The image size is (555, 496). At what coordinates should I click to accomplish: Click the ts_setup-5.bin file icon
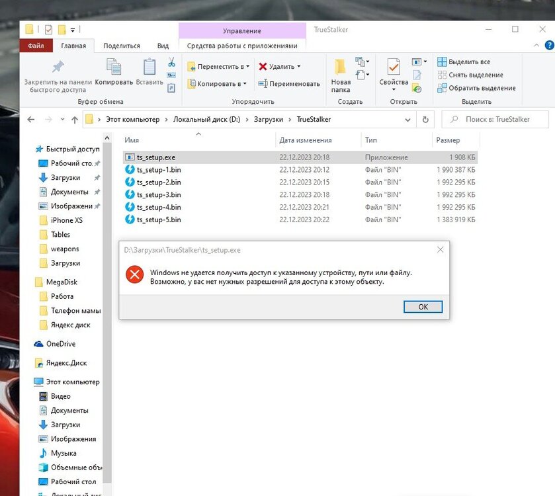pyautogui.click(x=130, y=220)
